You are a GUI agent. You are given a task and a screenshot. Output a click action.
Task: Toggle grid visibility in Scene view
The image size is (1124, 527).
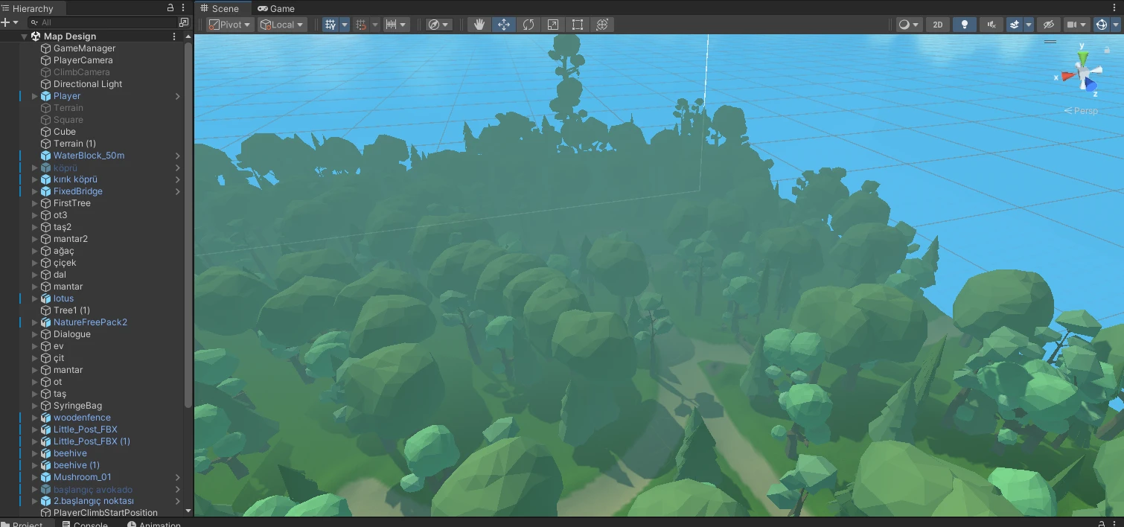(x=331, y=25)
